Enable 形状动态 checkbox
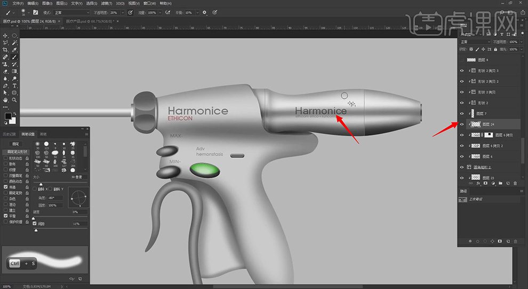Screen dimensions: 528x289 [x=6, y=158]
